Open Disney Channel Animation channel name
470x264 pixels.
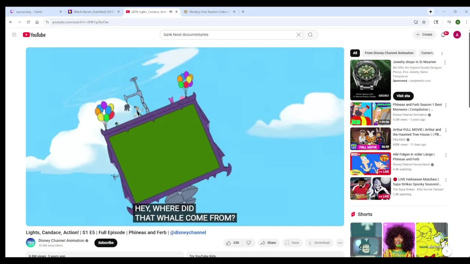pos(61,241)
